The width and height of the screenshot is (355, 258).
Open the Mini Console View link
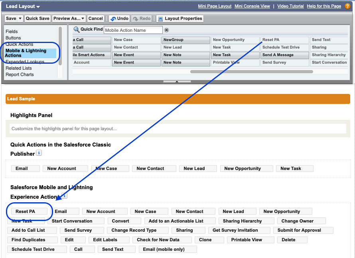[x=252, y=6]
